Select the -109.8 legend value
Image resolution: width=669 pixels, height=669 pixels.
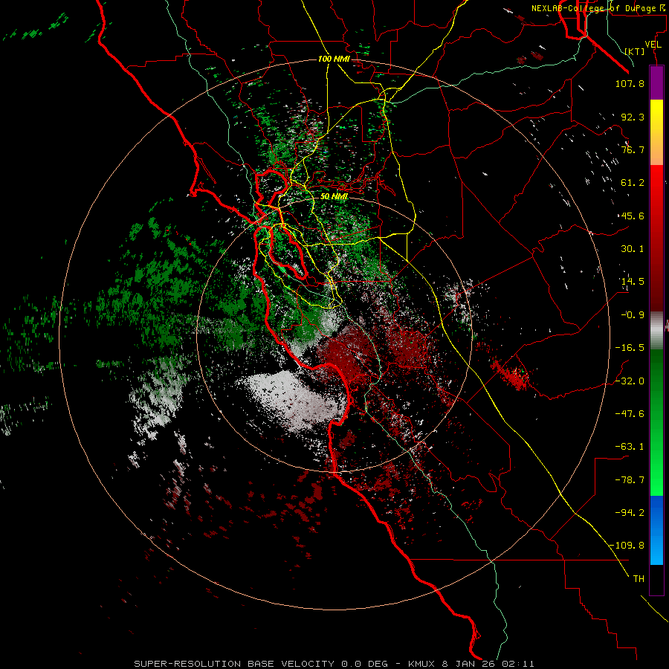tap(627, 546)
